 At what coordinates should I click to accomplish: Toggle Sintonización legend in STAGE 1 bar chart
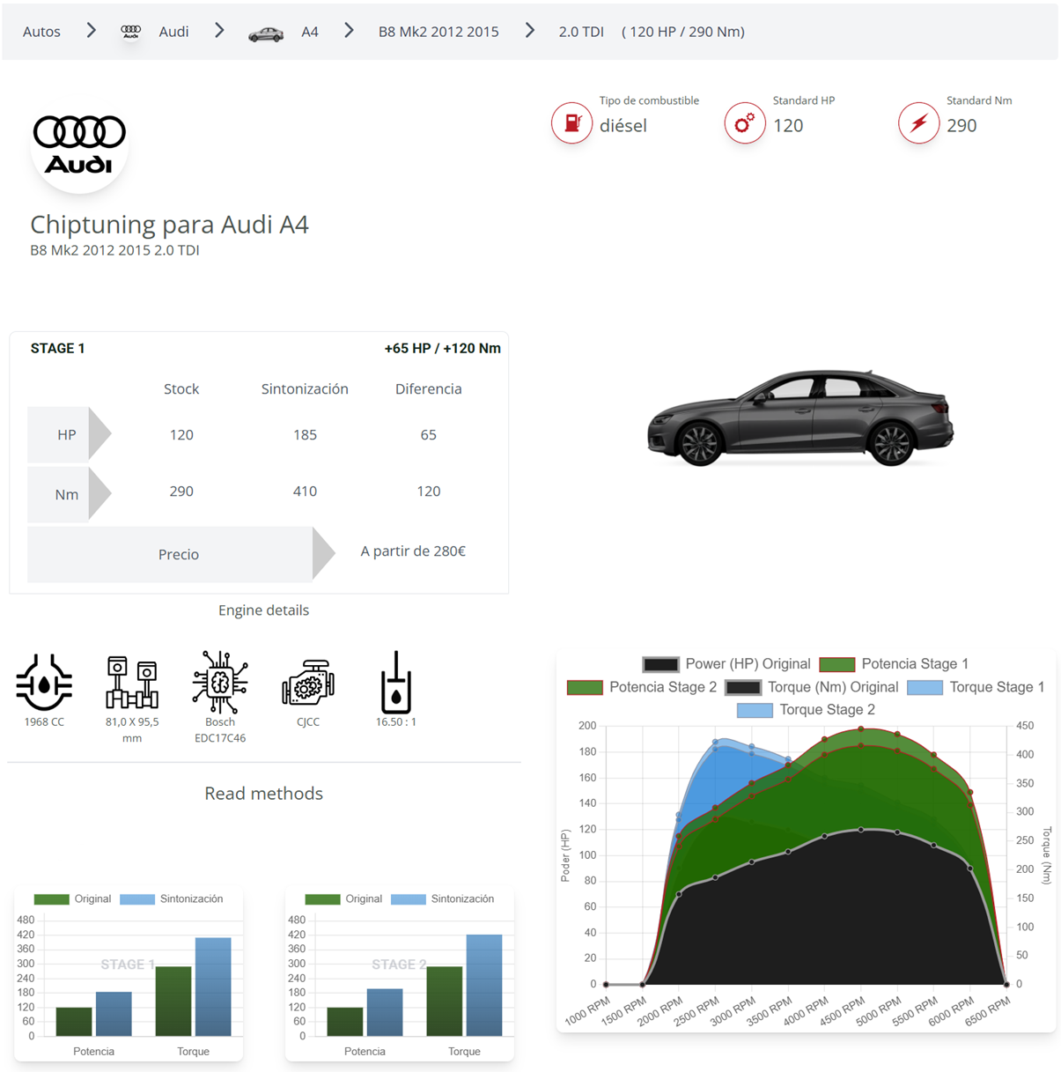pyautogui.click(x=137, y=899)
